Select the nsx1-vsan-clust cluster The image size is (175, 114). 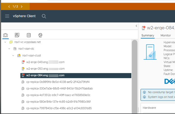pyautogui.click(x=32, y=56)
